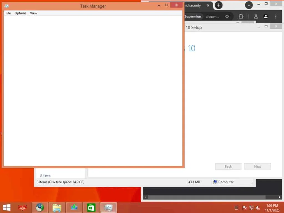Open a new browser tab with plus button
The height and width of the screenshot is (213, 284).
[x=219, y=5]
